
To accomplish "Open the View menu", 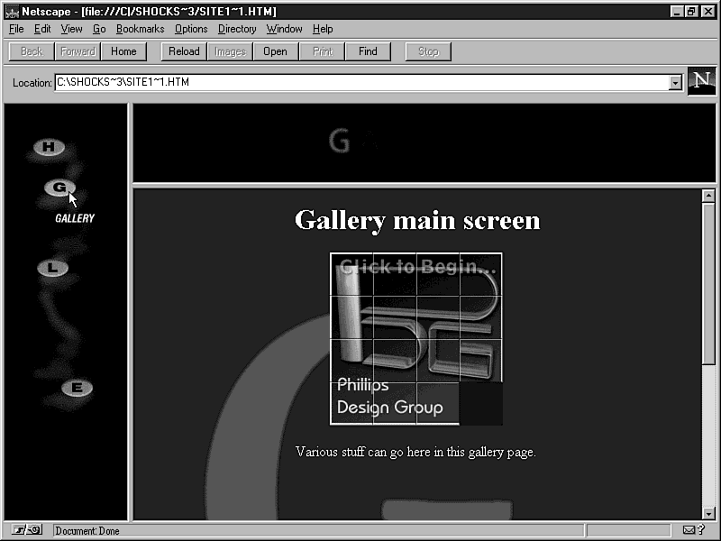I will [x=72, y=29].
